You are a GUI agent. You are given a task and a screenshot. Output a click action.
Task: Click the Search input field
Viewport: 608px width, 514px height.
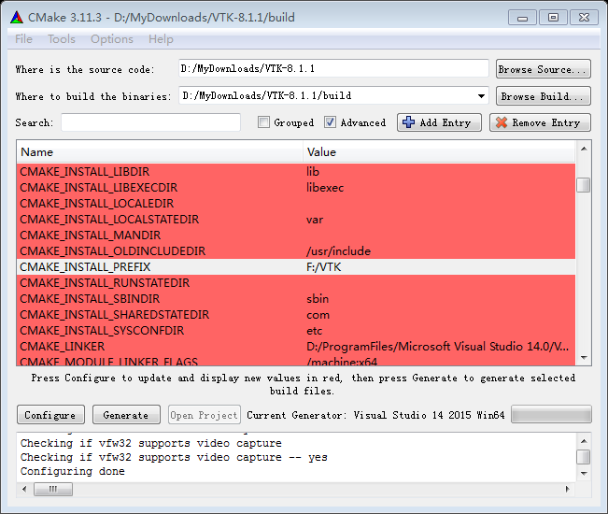(150, 122)
